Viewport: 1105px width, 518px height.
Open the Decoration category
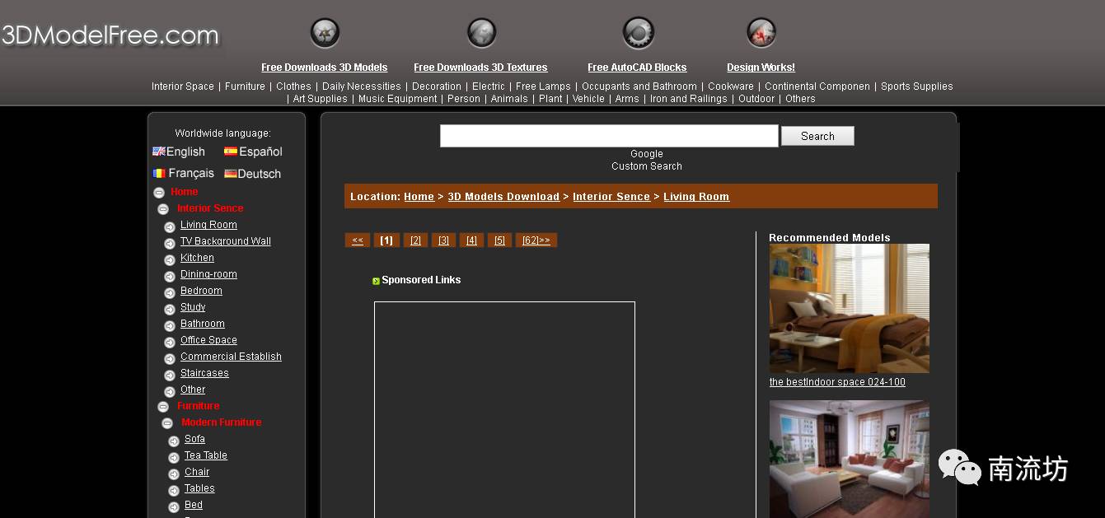[x=437, y=86]
